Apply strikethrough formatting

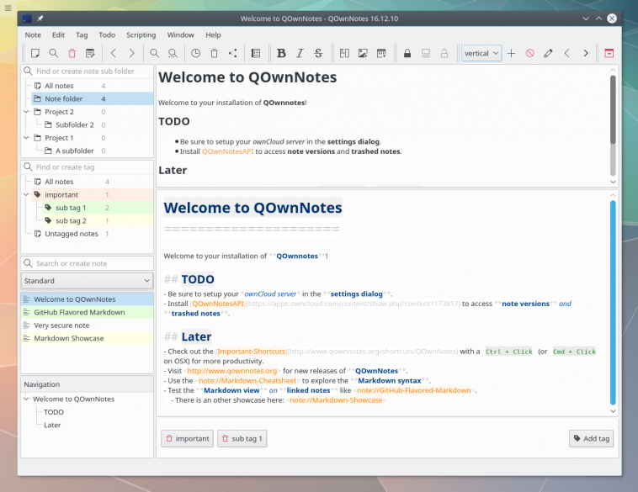pos(318,53)
